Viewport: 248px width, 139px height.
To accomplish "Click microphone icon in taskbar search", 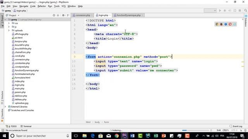I will pos(68,136).
